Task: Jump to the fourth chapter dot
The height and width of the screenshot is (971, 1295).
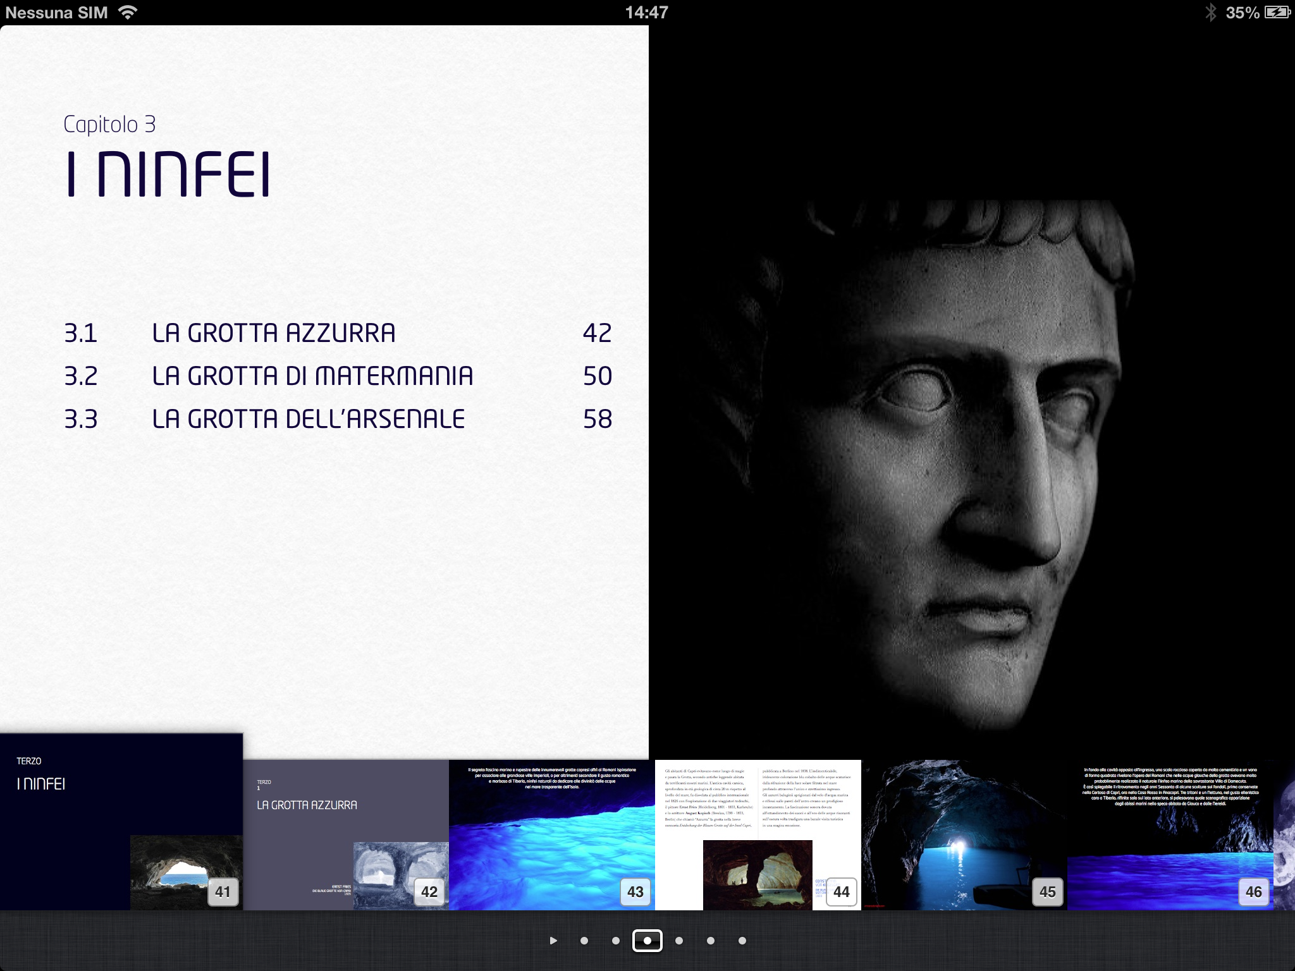Action: point(679,941)
